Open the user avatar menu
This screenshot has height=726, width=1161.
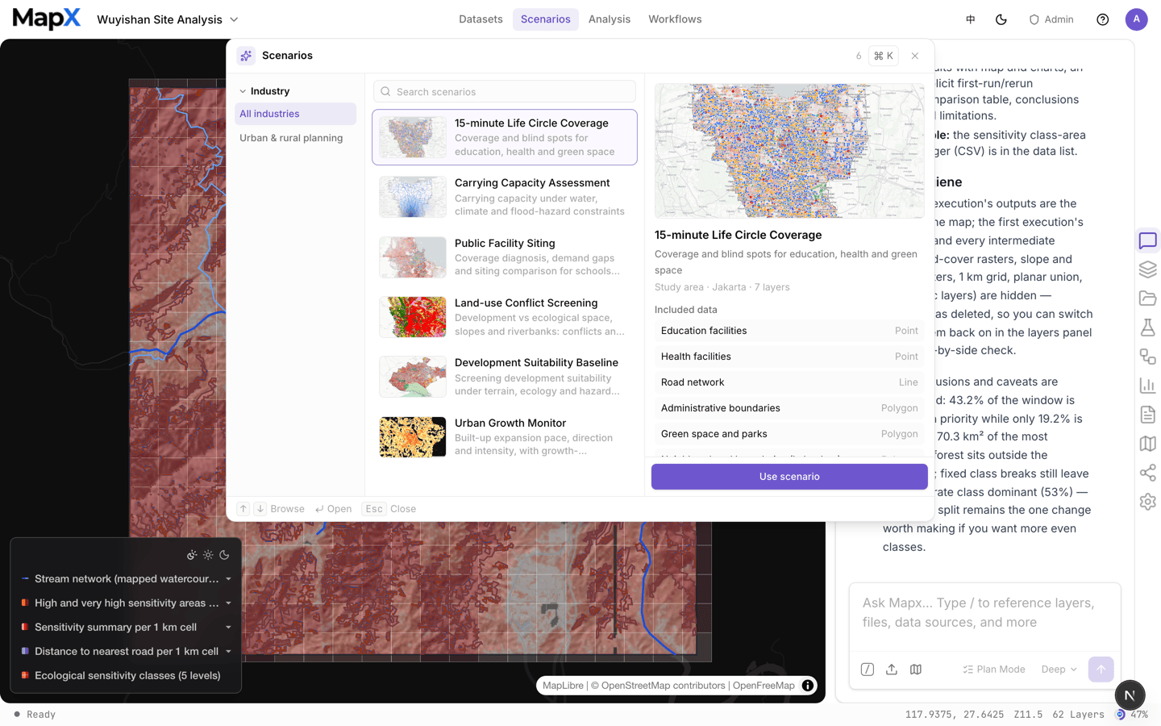(x=1137, y=19)
